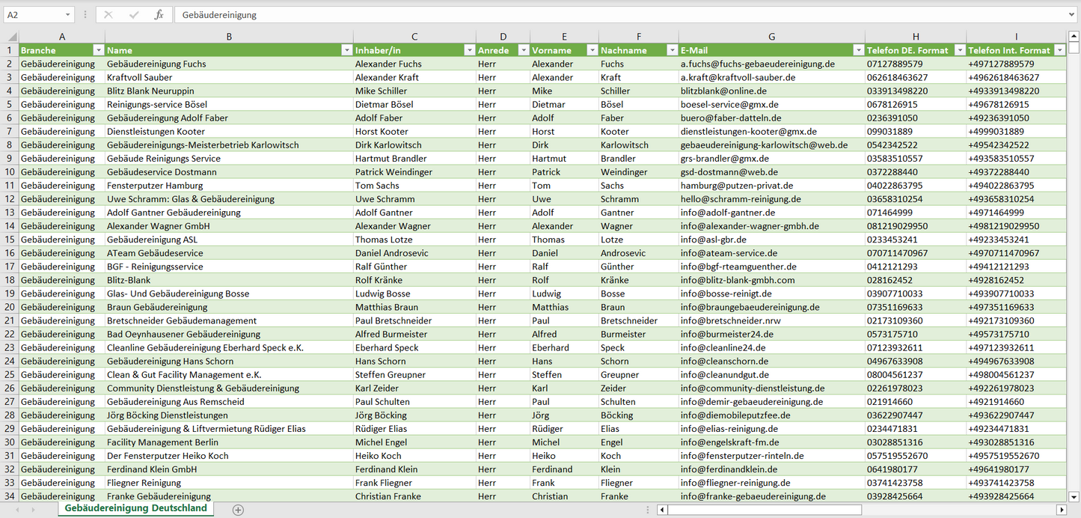The width and height of the screenshot is (1081, 518).
Task: Select row 10 by its row header
Action: pyautogui.click(x=9, y=172)
